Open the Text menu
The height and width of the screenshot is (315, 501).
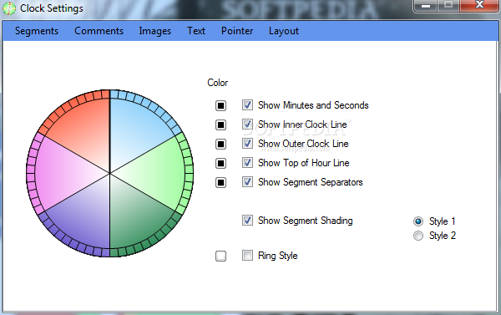(196, 31)
